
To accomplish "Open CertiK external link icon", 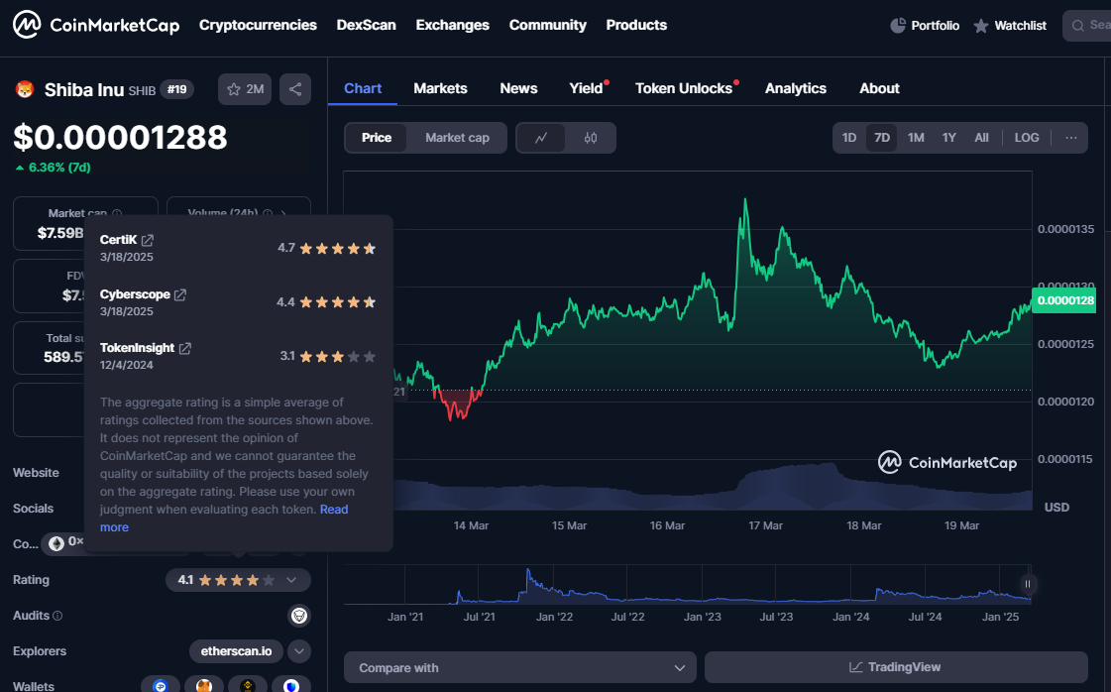I will [x=148, y=240].
